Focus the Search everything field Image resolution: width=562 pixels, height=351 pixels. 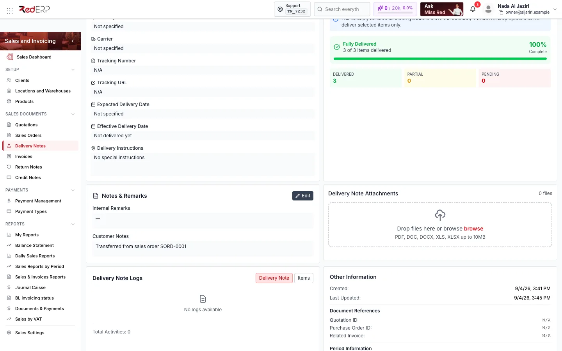click(342, 9)
